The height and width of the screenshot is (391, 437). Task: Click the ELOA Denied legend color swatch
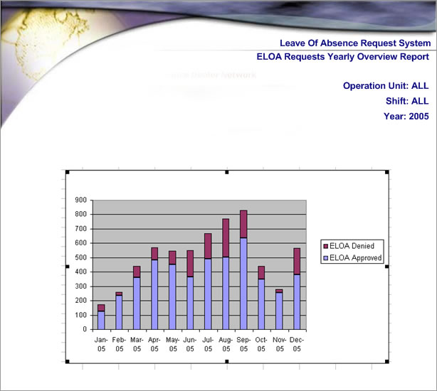pos(326,246)
